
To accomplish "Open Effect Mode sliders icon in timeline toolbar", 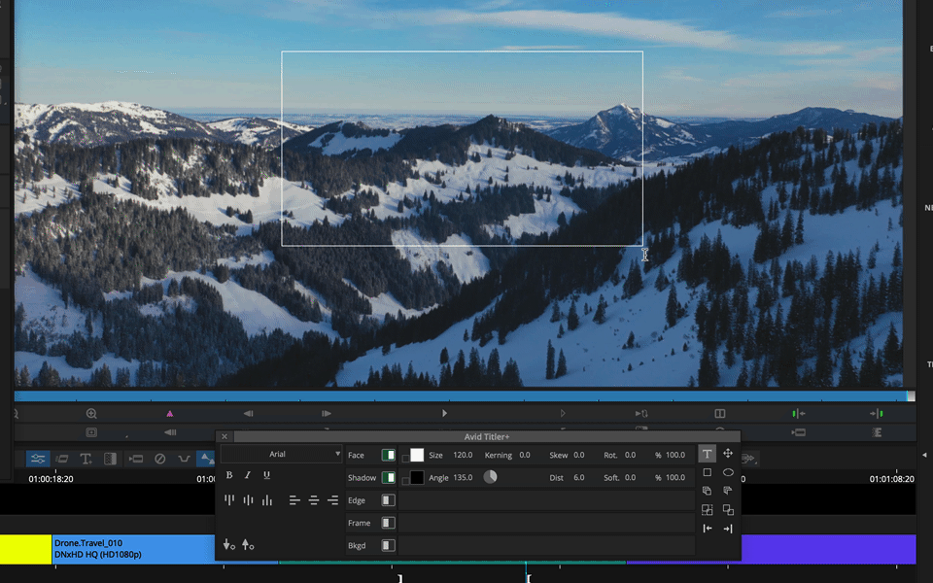I will [38, 459].
